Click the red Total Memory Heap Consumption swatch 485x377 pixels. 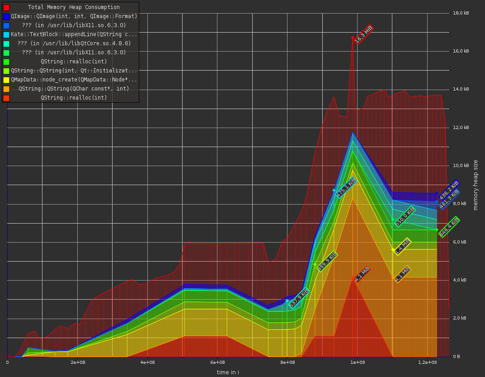point(6,8)
